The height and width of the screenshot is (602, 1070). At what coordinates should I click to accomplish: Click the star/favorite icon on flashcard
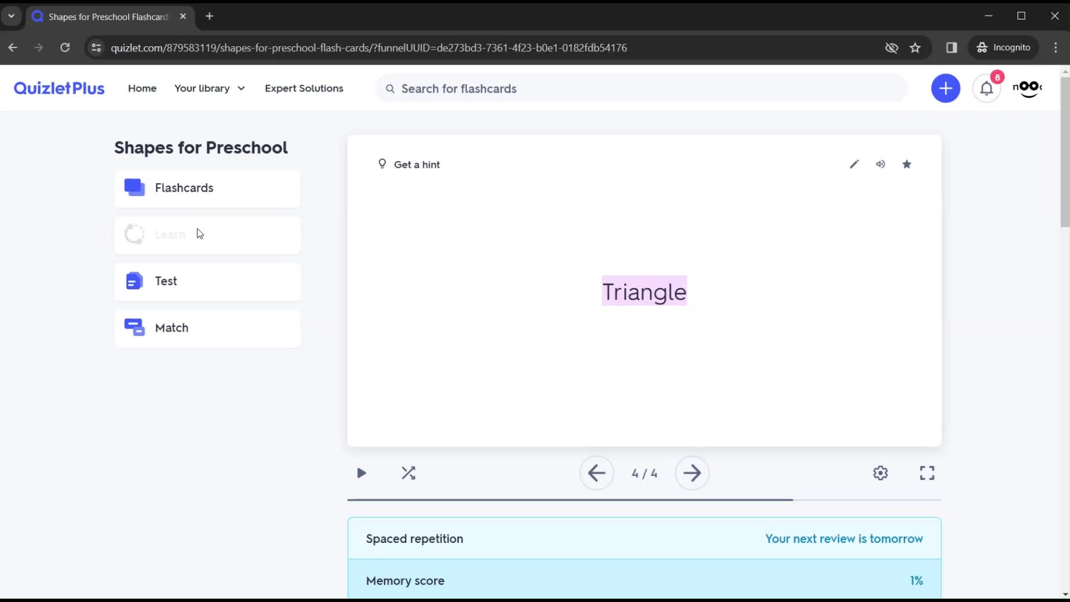(907, 163)
